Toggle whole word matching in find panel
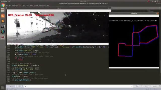The height and width of the screenshot is (90, 161). [x=13, y=86]
